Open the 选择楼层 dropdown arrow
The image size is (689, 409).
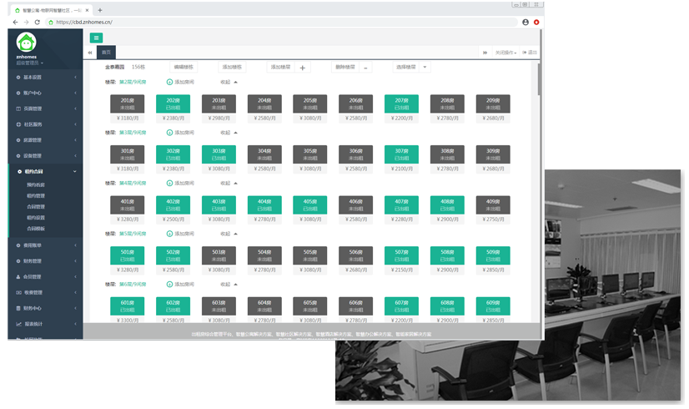(425, 67)
